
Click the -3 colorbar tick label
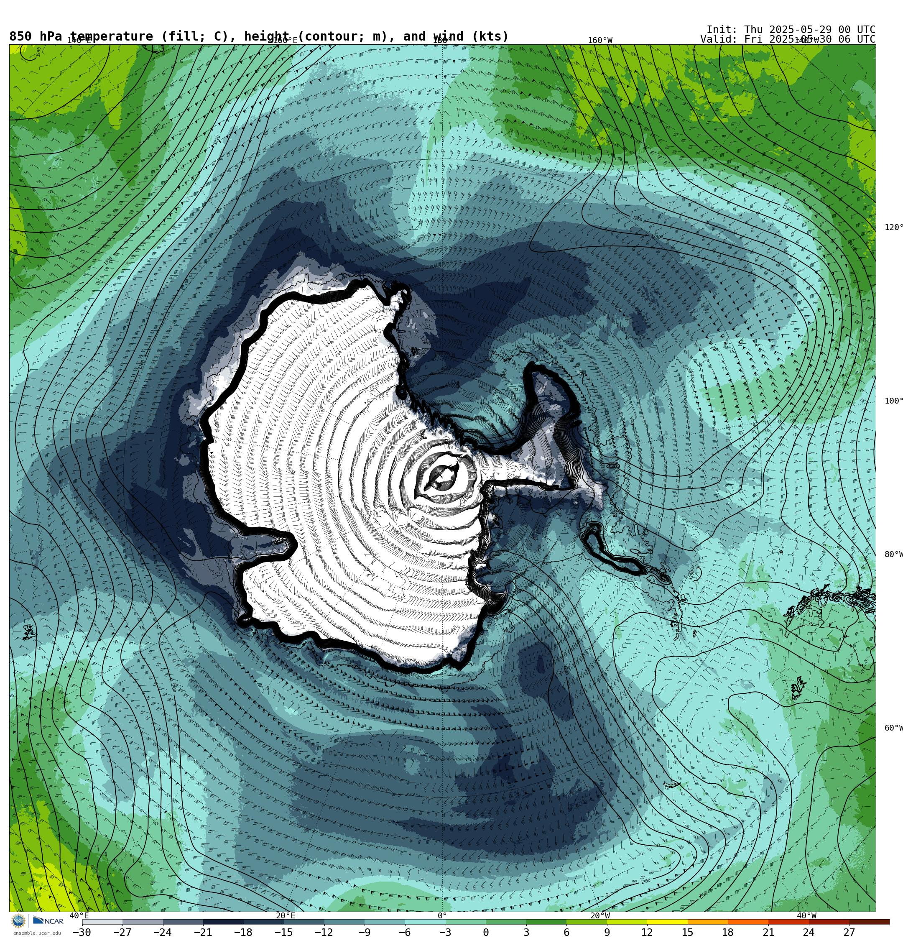tap(445, 932)
